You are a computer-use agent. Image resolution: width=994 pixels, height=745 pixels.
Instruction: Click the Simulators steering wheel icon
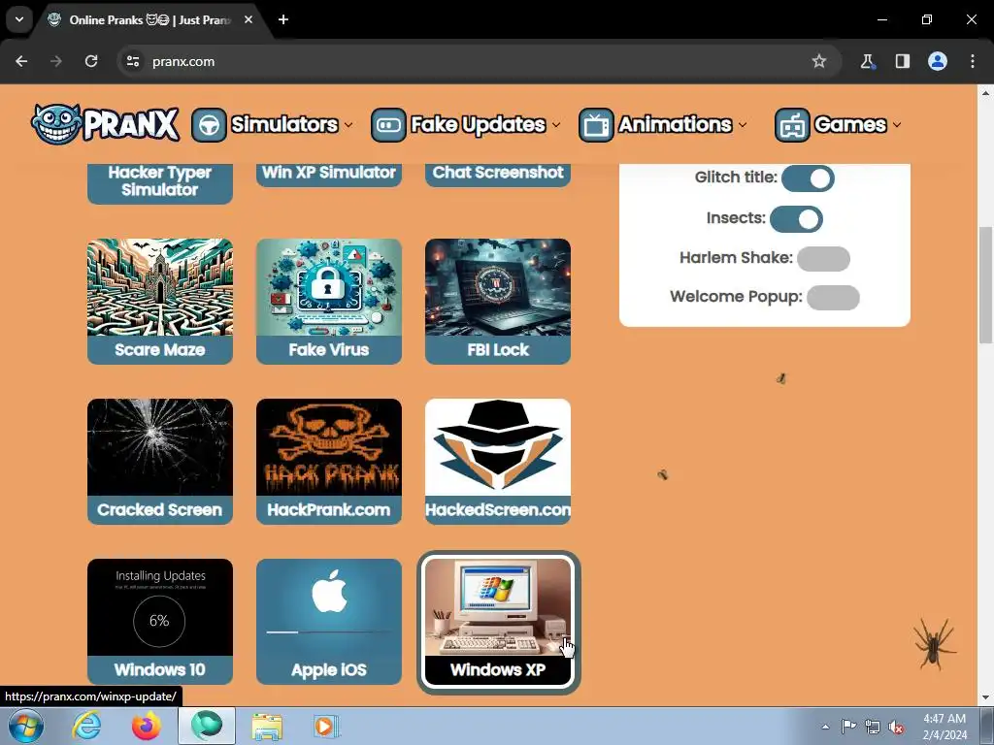click(210, 125)
